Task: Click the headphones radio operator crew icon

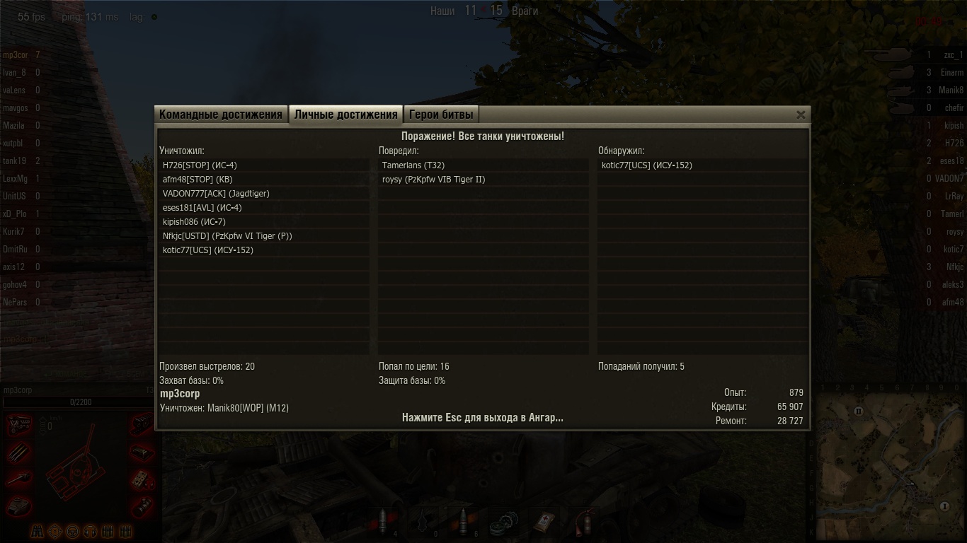Action: click(x=90, y=531)
